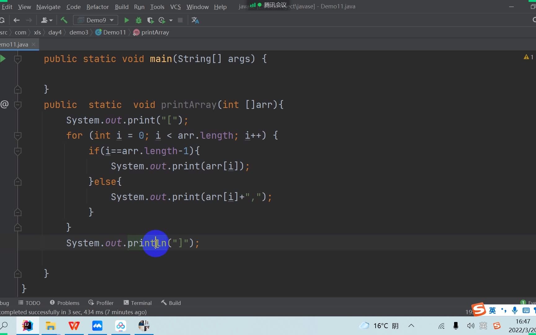The image size is (536, 335).
Task: Collapse the printArray method fold marker
Action: 18,105
